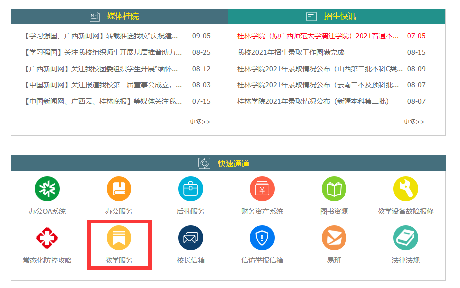The height and width of the screenshot is (288, 460).
Task: Click 教学设备故障报修 wrench icon
Action: click(x=406, y=189)
